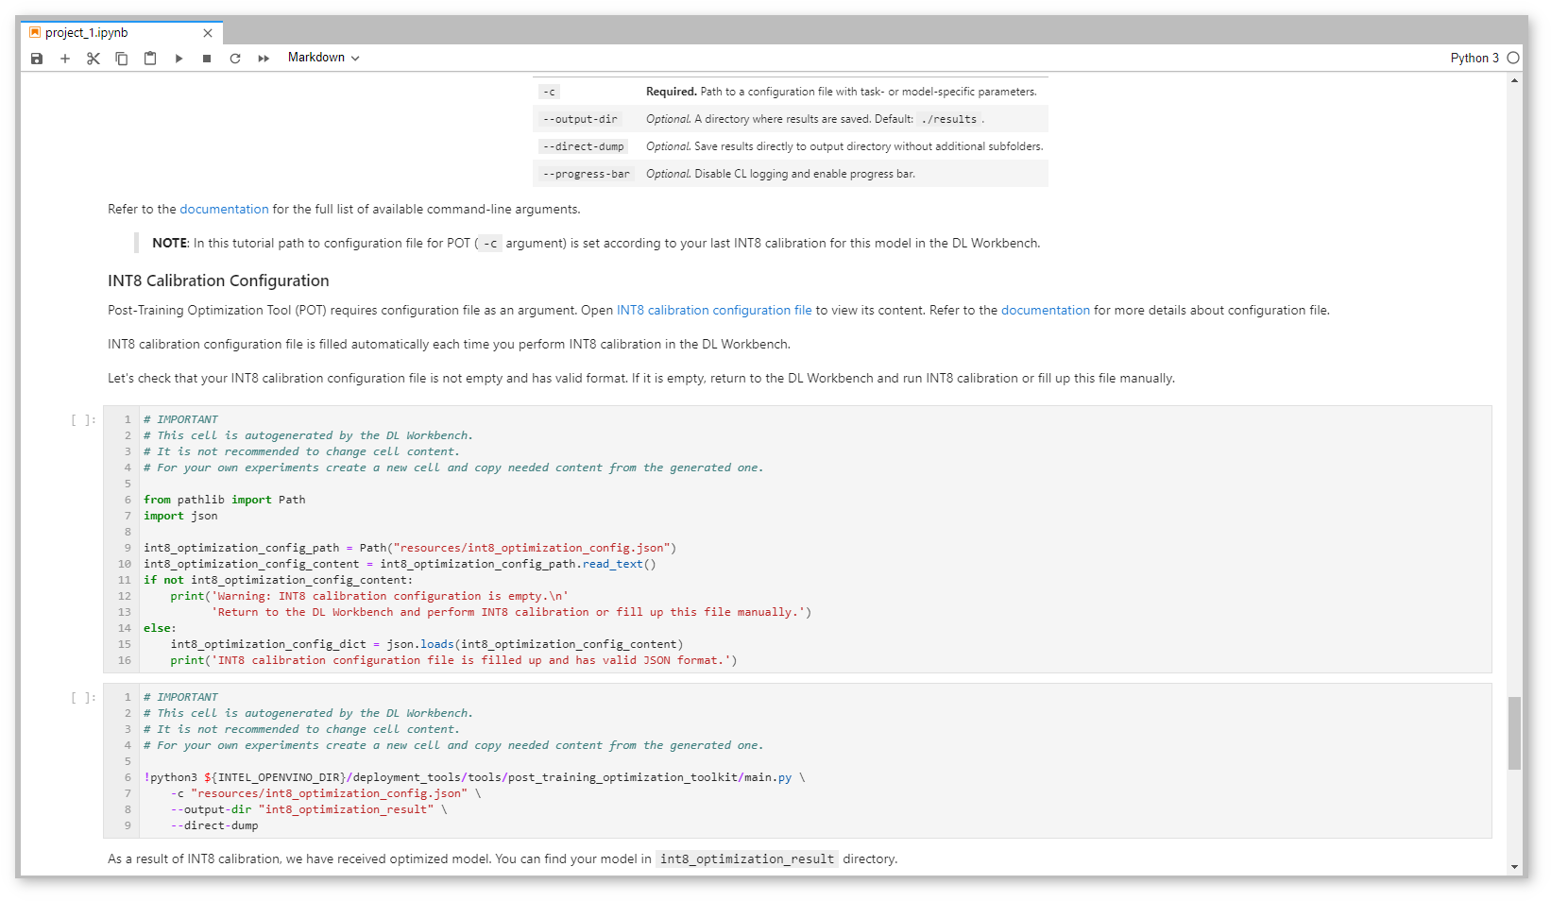Image resolution: width=1551 pixels, height=901 pixels.
Task: Select the second code cell's execution prompt
Action: pyautogui.click(x=83, y=697)
